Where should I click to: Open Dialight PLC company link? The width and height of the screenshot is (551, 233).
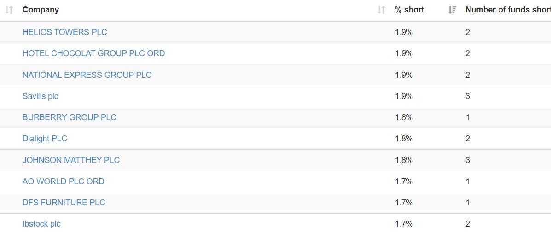pyautogui.click(x=45, y=139)
